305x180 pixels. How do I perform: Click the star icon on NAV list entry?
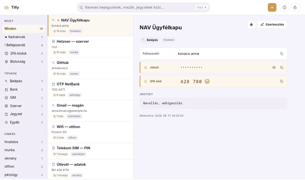(x=58, y=20)
